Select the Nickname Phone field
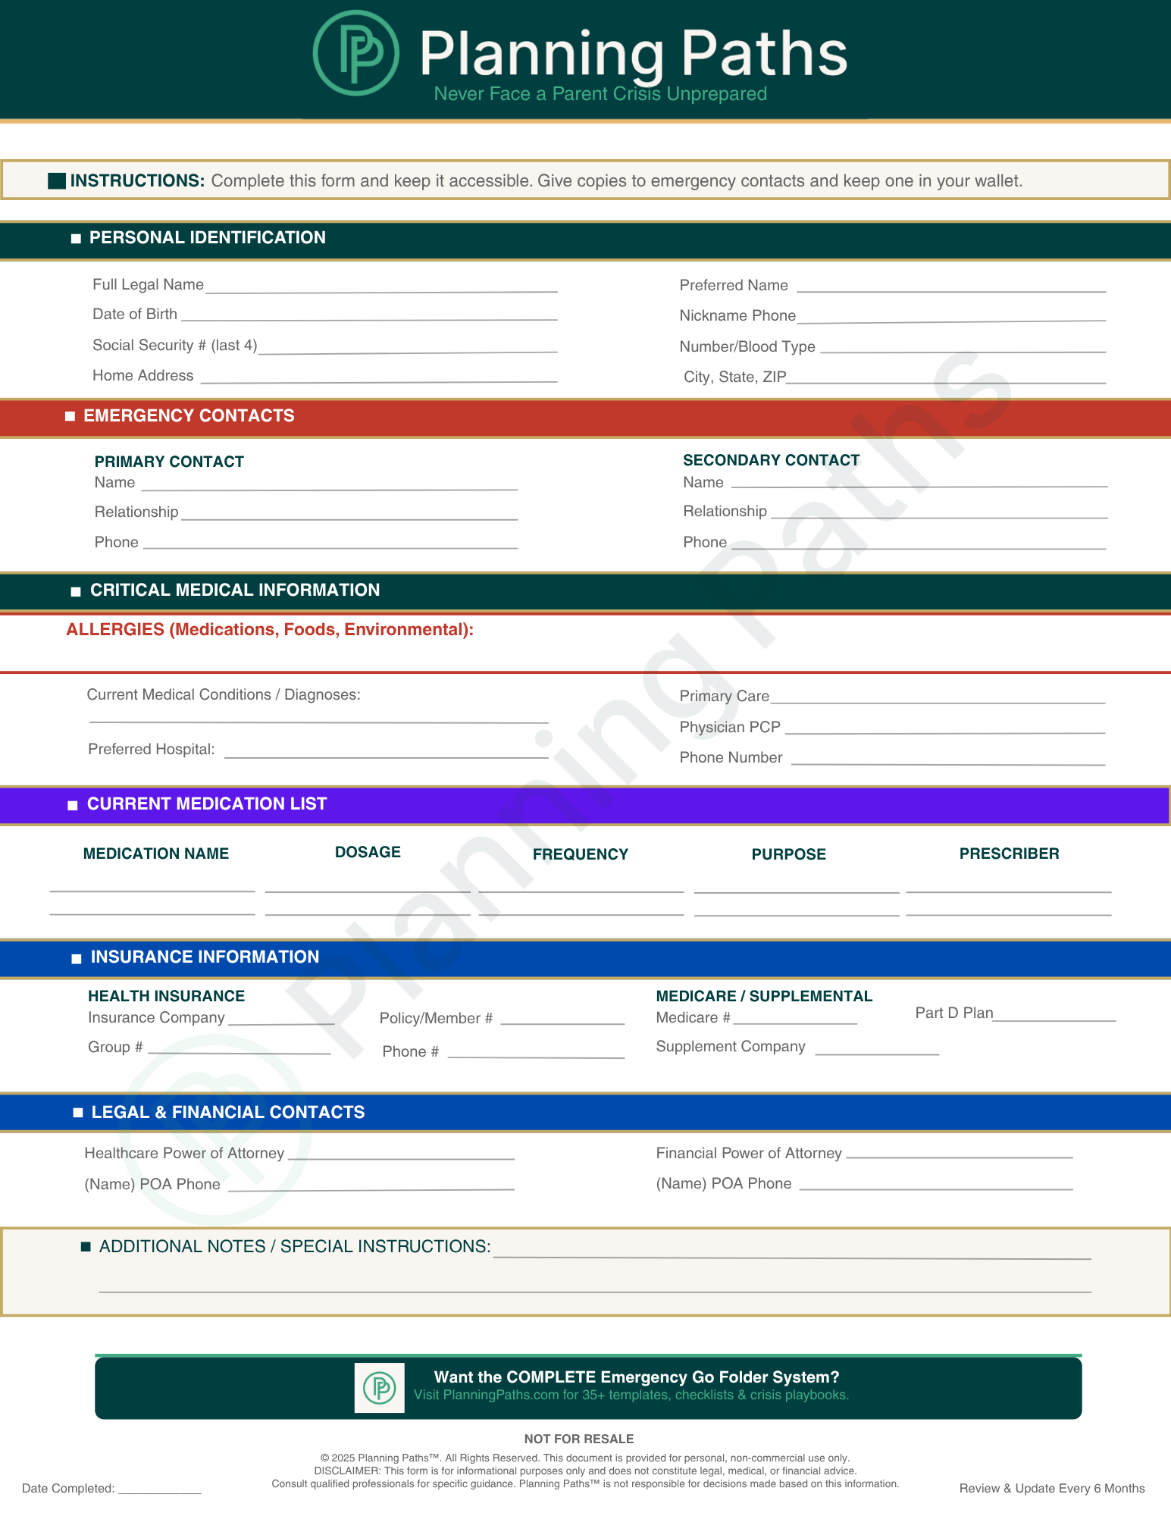Image resolution: width=1171 pixels, height=1516 pixels. 952,315
